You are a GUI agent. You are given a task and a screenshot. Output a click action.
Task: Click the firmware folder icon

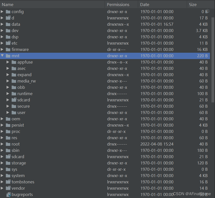(x=8, y=49)
